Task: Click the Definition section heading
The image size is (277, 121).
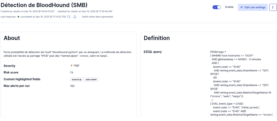Action: (x=157, y=38)
